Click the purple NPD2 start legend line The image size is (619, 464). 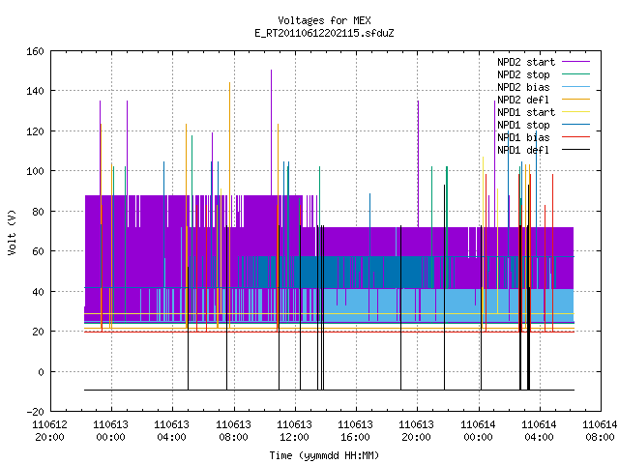point(575,62)
